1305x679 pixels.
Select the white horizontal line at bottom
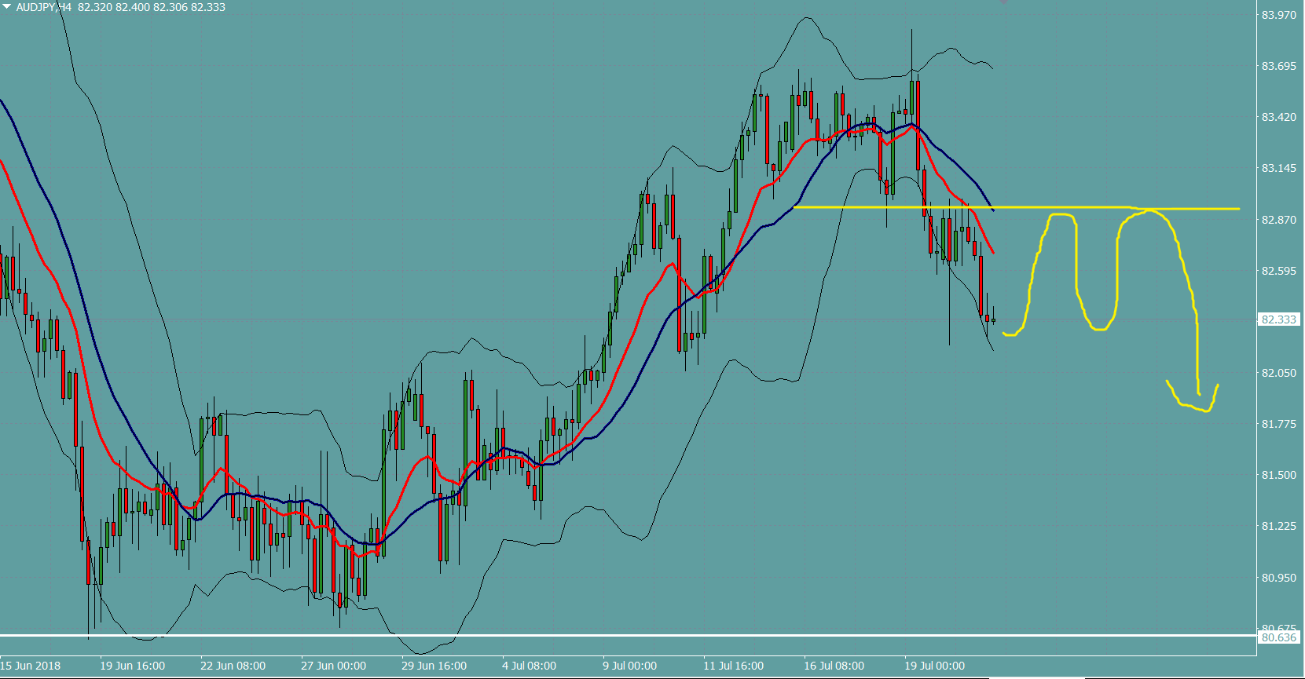(x=629, y=634)
